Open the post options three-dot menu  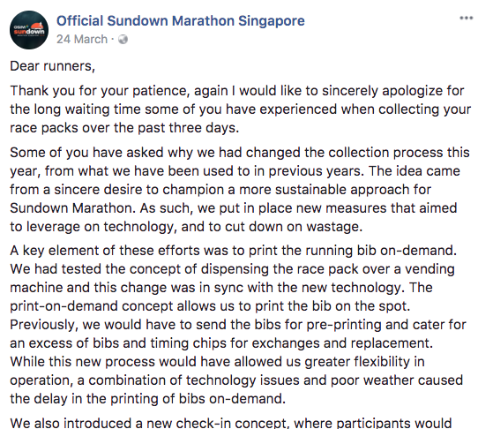click(x=467, y=19)
